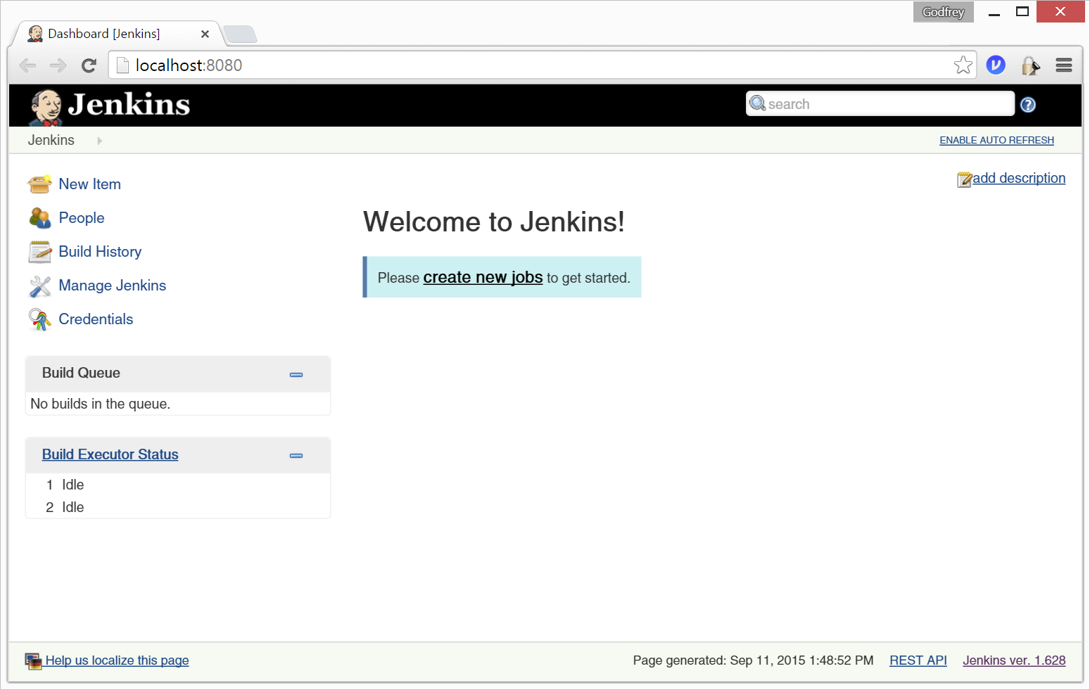This screenshot has height=690, width=1090.
Task: Click the browser back arrow
Action: [27, 65]
